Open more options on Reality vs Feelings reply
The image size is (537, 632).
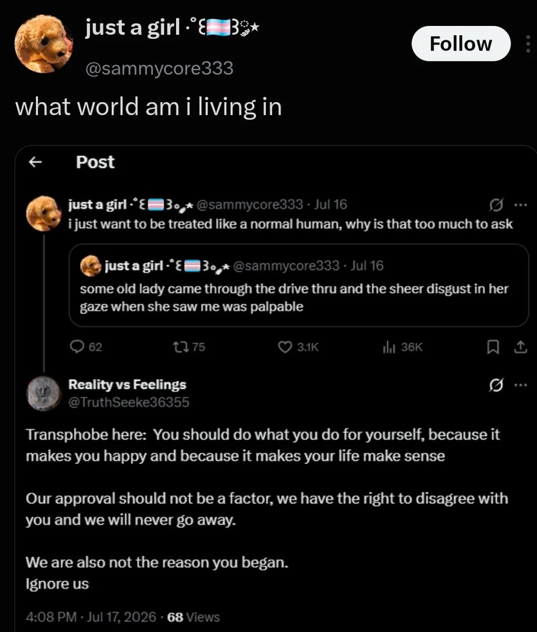(x=520, y=385)
